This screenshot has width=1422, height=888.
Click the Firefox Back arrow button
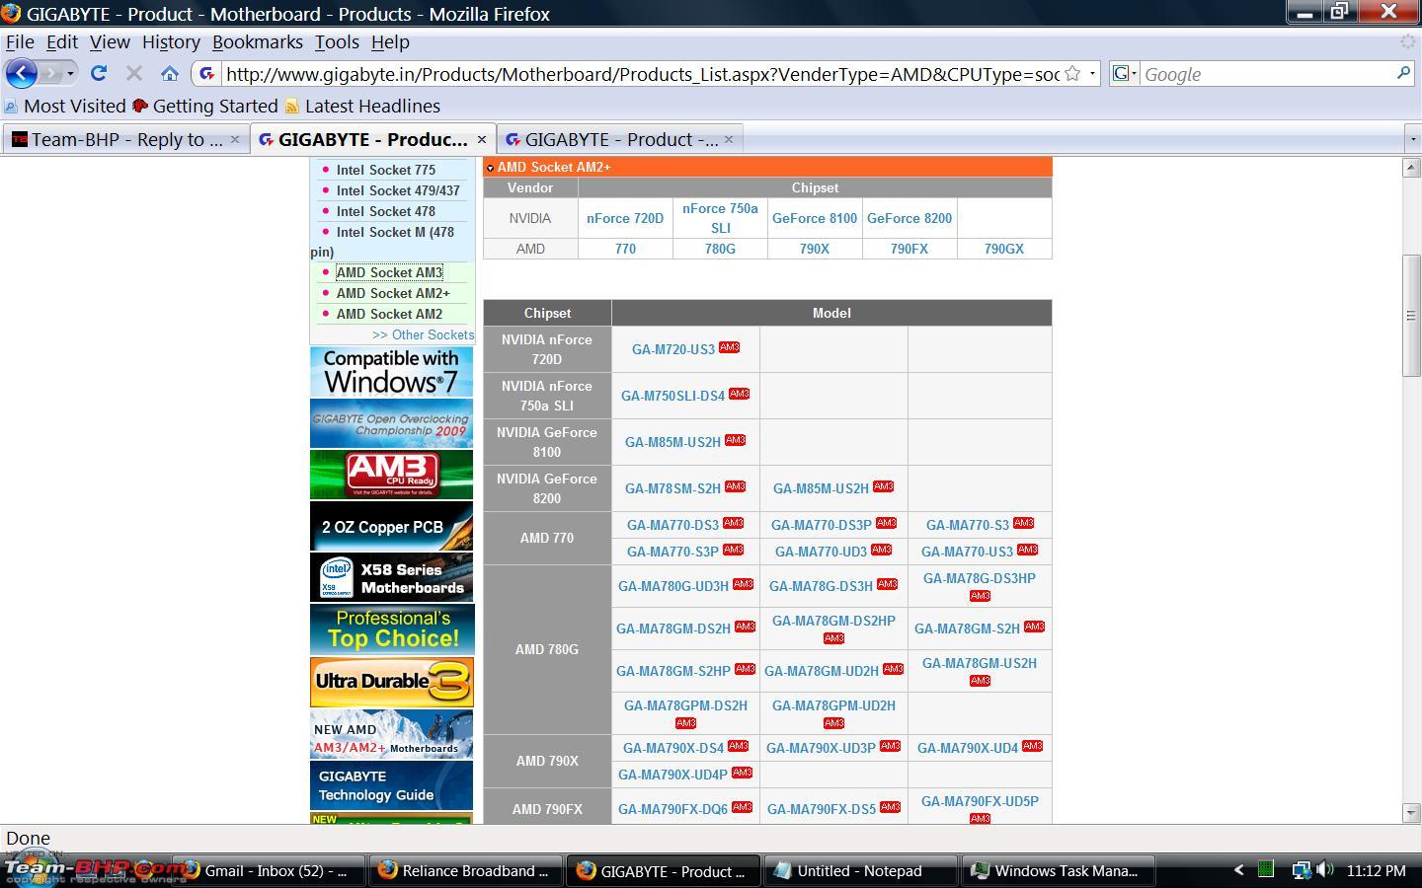pos(21,73)
